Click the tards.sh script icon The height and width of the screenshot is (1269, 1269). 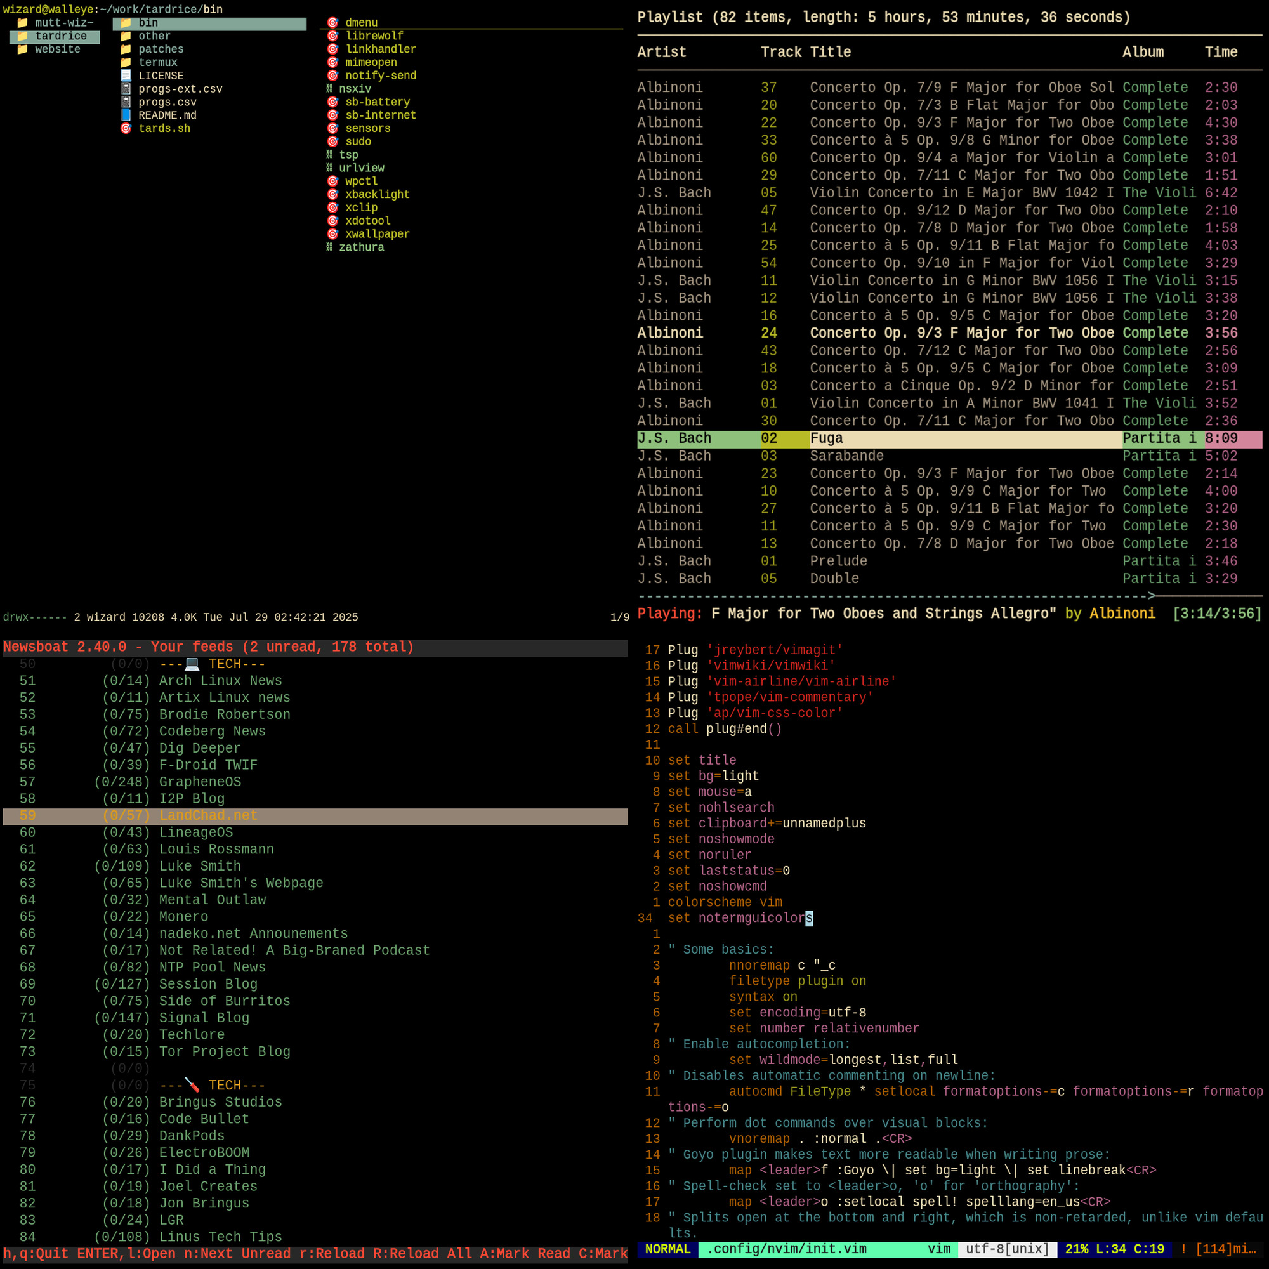click(126, 128)
